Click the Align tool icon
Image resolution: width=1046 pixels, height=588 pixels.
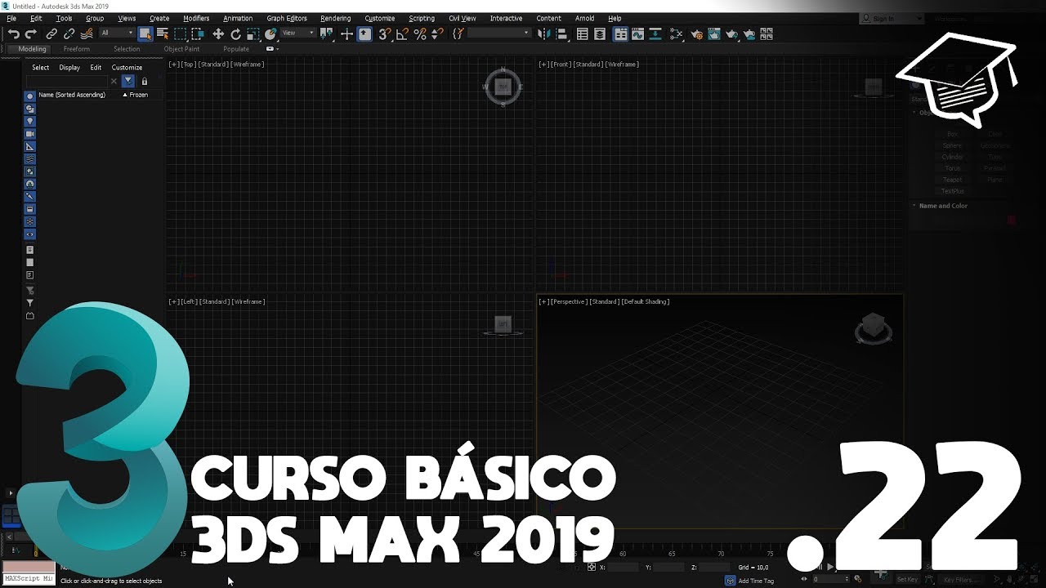[x=562, y=33]
